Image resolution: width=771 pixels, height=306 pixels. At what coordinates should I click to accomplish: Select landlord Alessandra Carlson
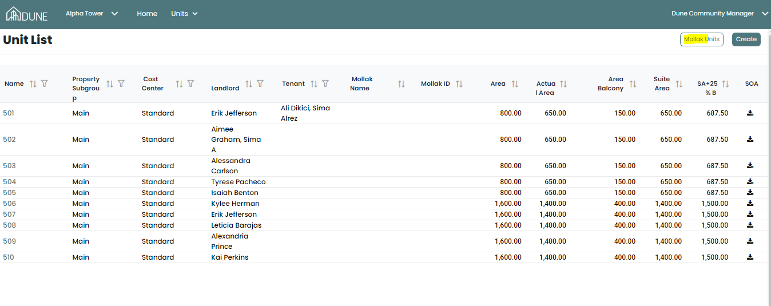(231, 166)
